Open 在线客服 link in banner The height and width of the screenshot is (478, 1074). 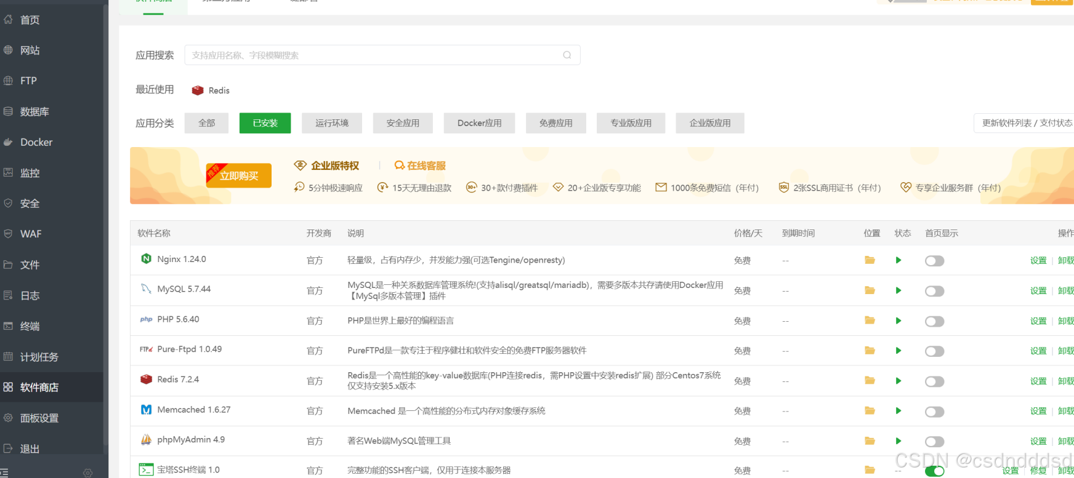tap(420, 165)
